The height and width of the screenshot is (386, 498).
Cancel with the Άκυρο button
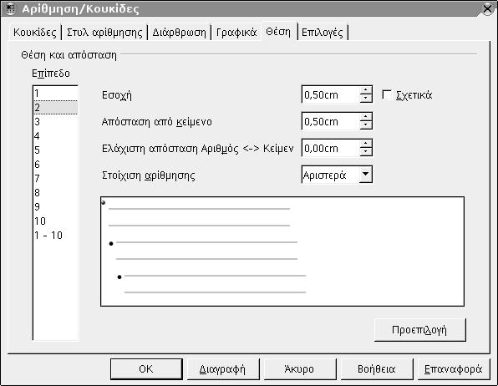click(x=299, y=368)
